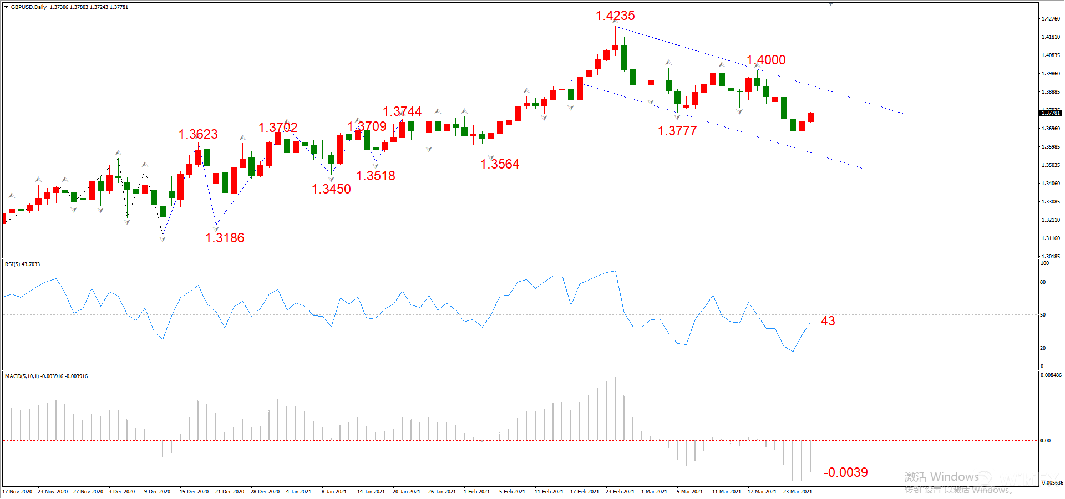The width and height of the screenshot is (1065, 499).
Task: Click the 1.35985 price axis label
Action: tap(1051, 147)
